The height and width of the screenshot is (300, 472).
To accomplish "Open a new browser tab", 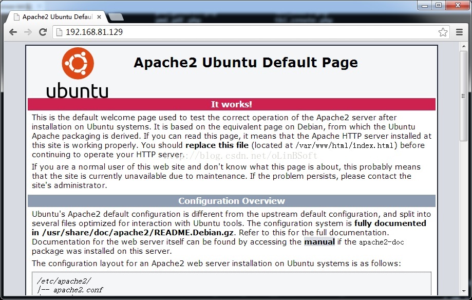I will coord(116,17).
